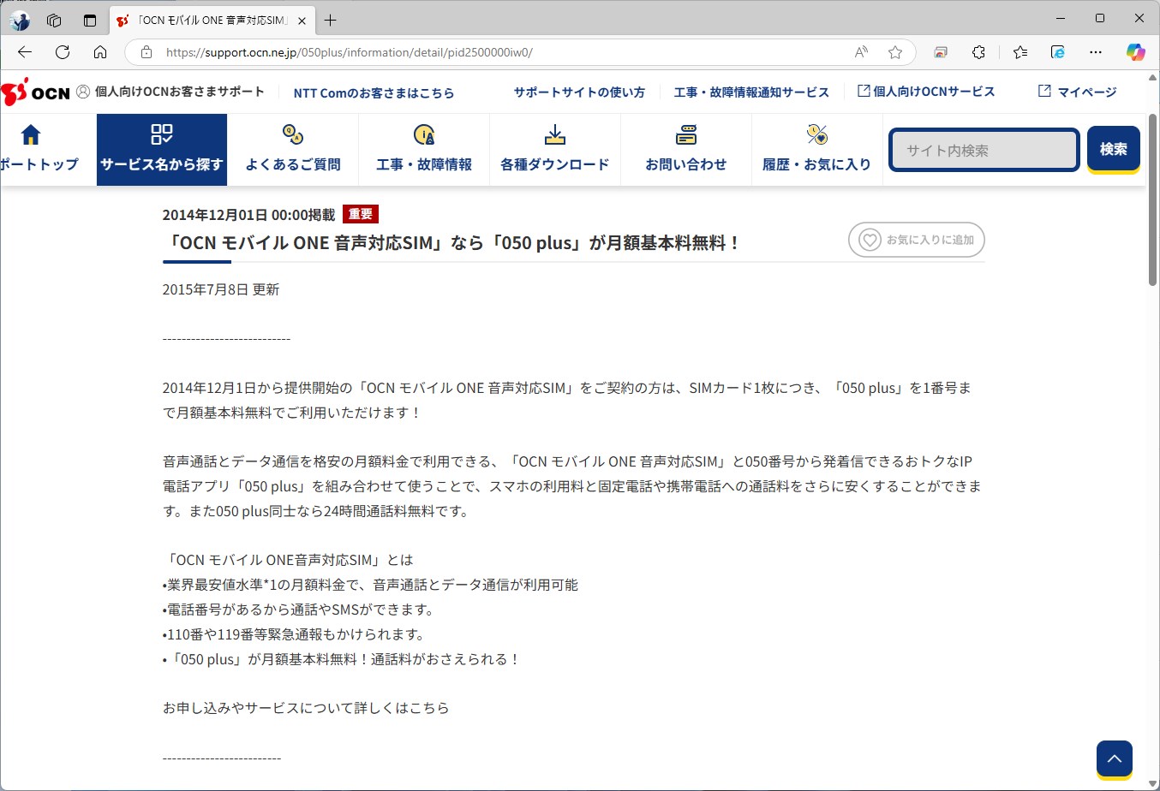This screenshot has height=791, width=1160.
Task: Open tab actions menu icon
Action: pos(90,20)
